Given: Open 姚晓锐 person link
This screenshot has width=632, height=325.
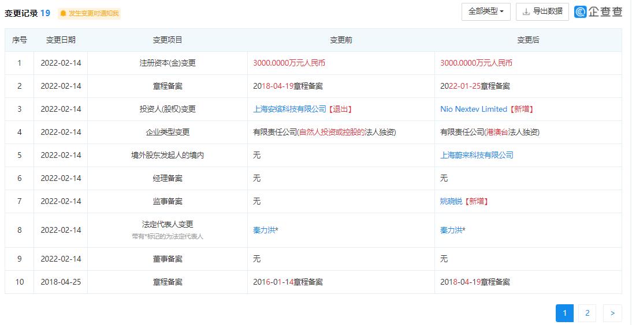Looking at the screenshot, I should point(451,201).
